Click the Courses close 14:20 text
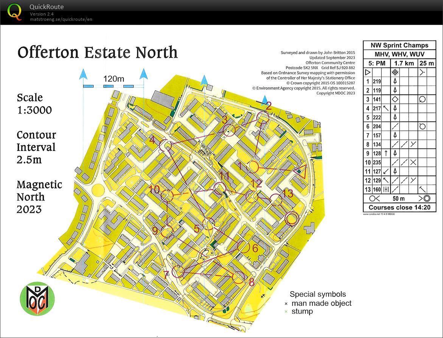The width and height of the screenshot is (443, 338). [399, 207]
